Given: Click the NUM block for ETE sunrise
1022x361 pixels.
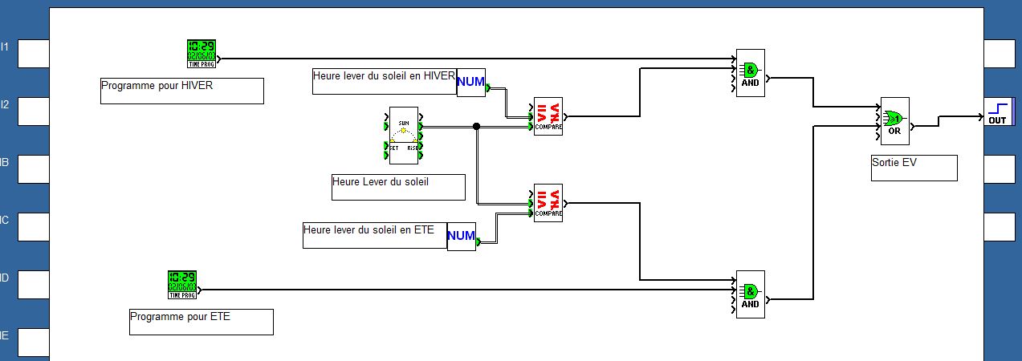Looking at the screenshot, I should pyautogui.click(x=462, y=236).
